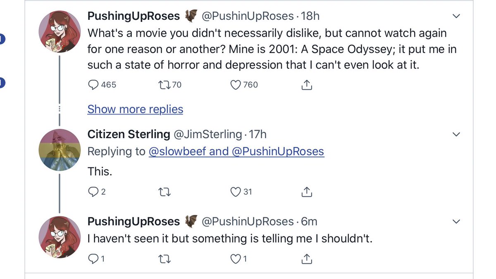Image resolution: width=496 pixels, height=279 pixels.
Task: Click PushingUpRoses avatar on the 18h tweet
Action: [x=60, y=31]
